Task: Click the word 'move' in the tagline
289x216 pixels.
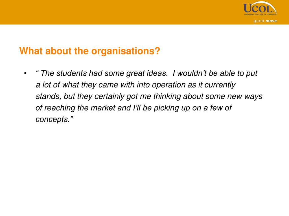Action: click(x=271, y=21)
